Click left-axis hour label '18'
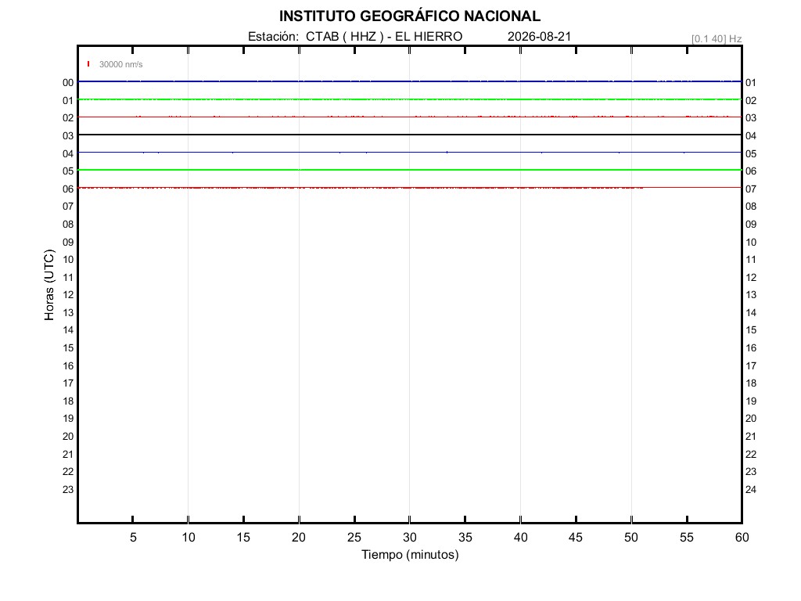The width and height of the screenshot is (801, 601). (68, 401)
